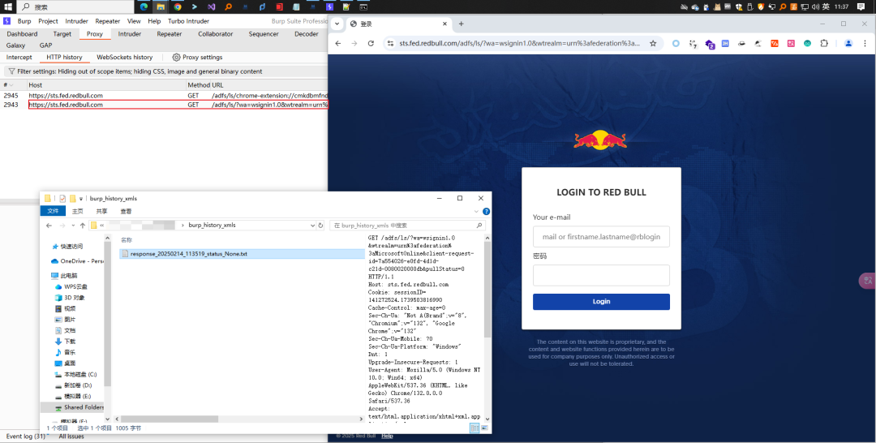Open the Chrome three-dot menu

(865, 43)
